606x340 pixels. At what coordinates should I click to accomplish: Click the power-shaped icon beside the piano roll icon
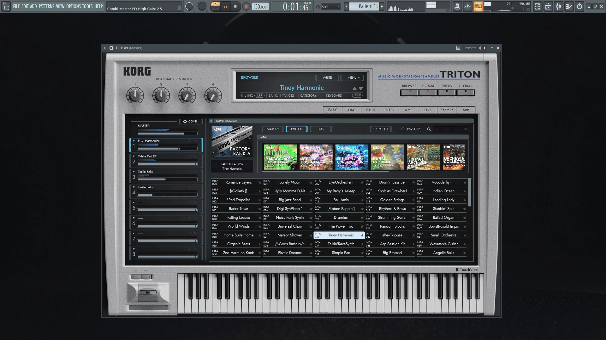point(579,6)
